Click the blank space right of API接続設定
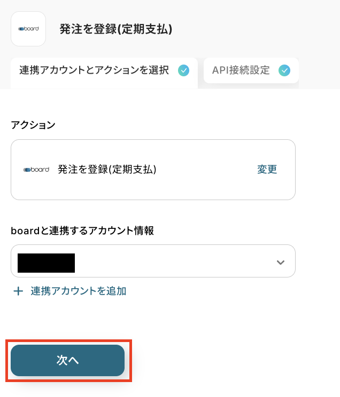Screen dimensions: 340x397 319,70
